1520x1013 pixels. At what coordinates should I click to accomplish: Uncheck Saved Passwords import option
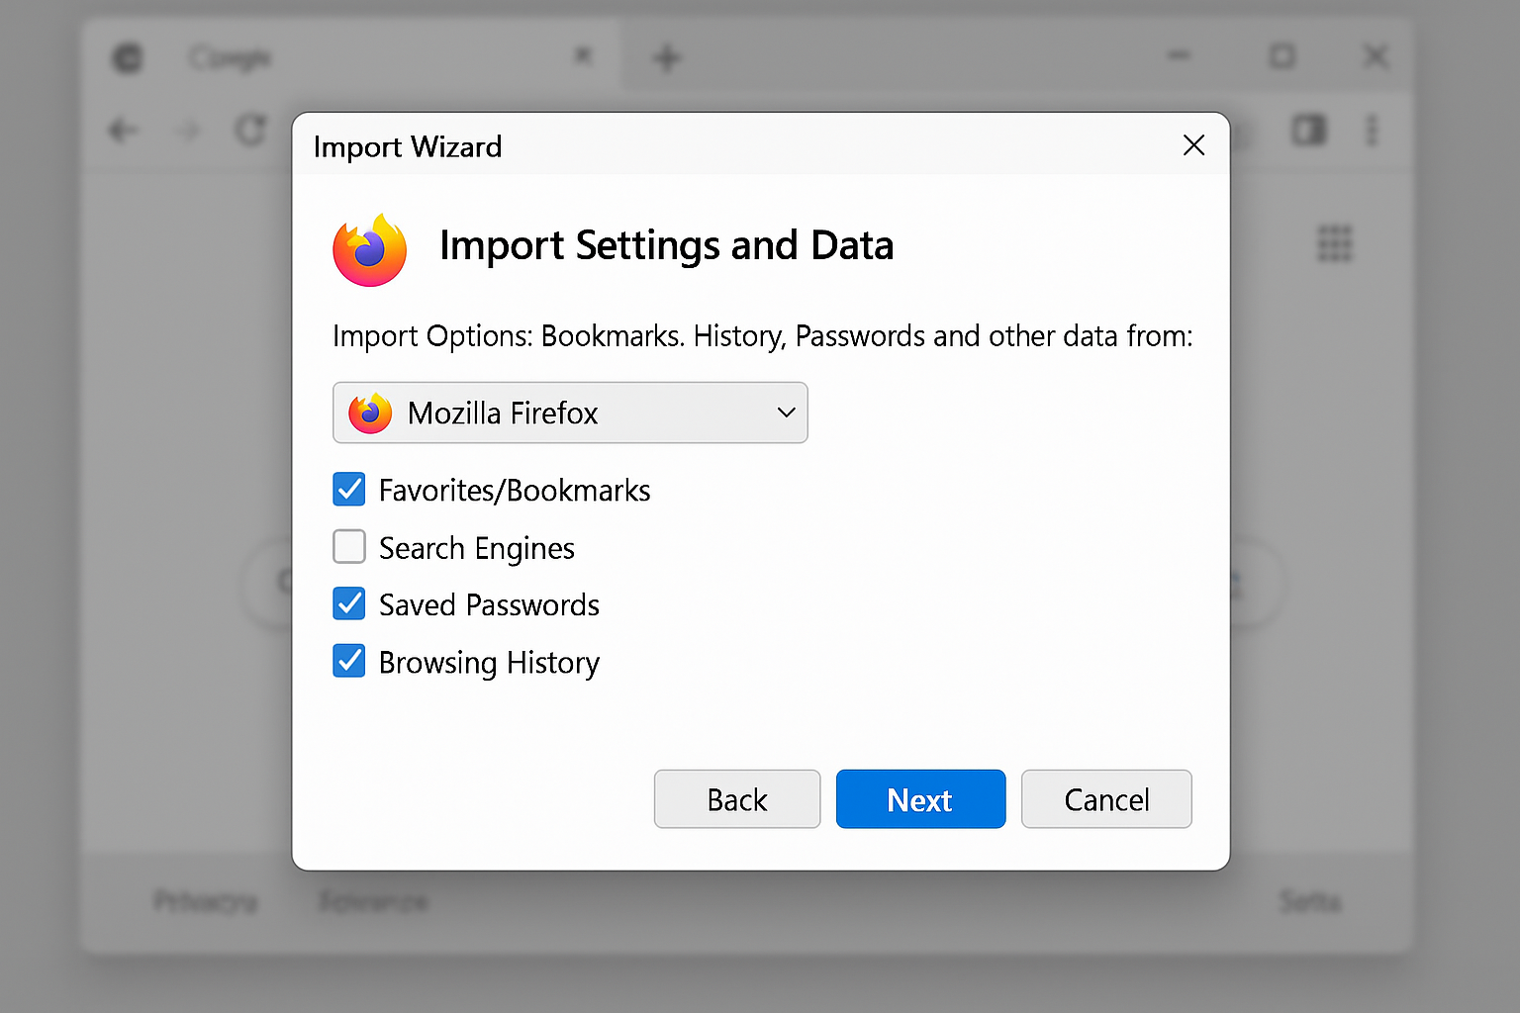[348, 603]
